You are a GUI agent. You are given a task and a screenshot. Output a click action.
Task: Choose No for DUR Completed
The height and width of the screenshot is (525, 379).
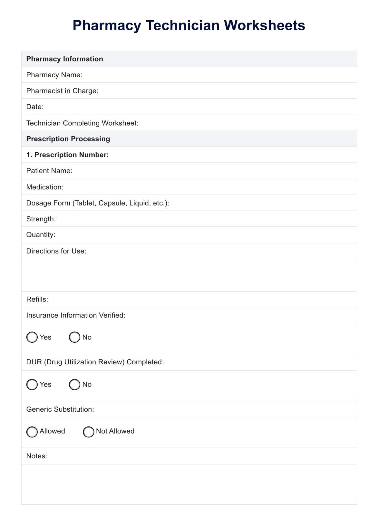click(x=74, y=384)
